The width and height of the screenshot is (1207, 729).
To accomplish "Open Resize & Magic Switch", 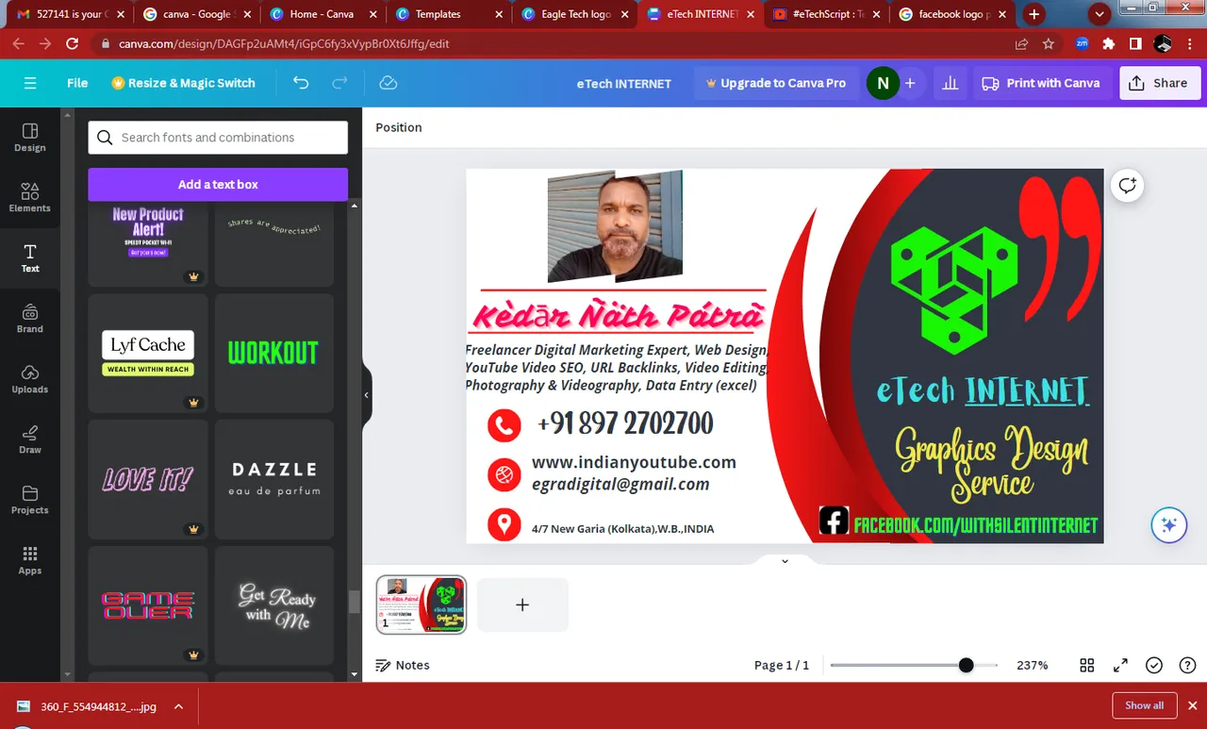I will tap(183, 83).
